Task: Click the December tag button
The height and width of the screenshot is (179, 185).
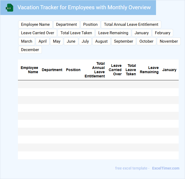Action: pos(30,50)
